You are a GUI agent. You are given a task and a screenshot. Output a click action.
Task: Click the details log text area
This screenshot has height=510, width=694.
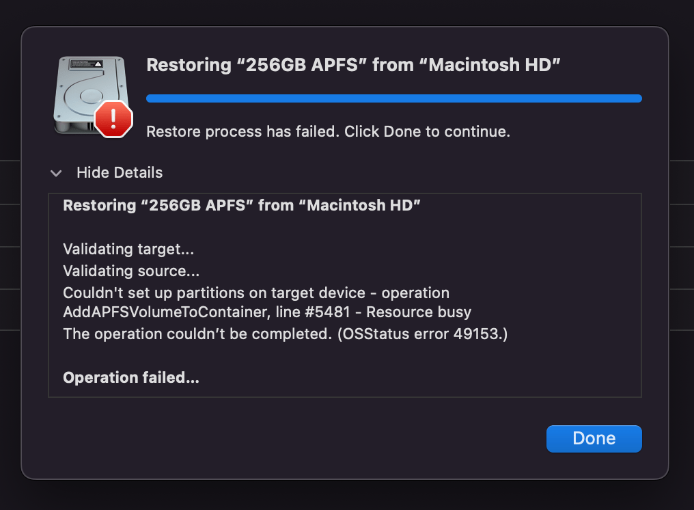[x=344, y=295]
